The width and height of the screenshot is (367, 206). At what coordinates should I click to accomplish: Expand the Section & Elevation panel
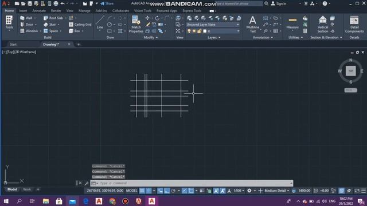pos(326,37)
